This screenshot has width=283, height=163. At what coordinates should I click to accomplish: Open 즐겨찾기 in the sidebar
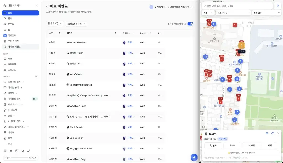(20, 64)
